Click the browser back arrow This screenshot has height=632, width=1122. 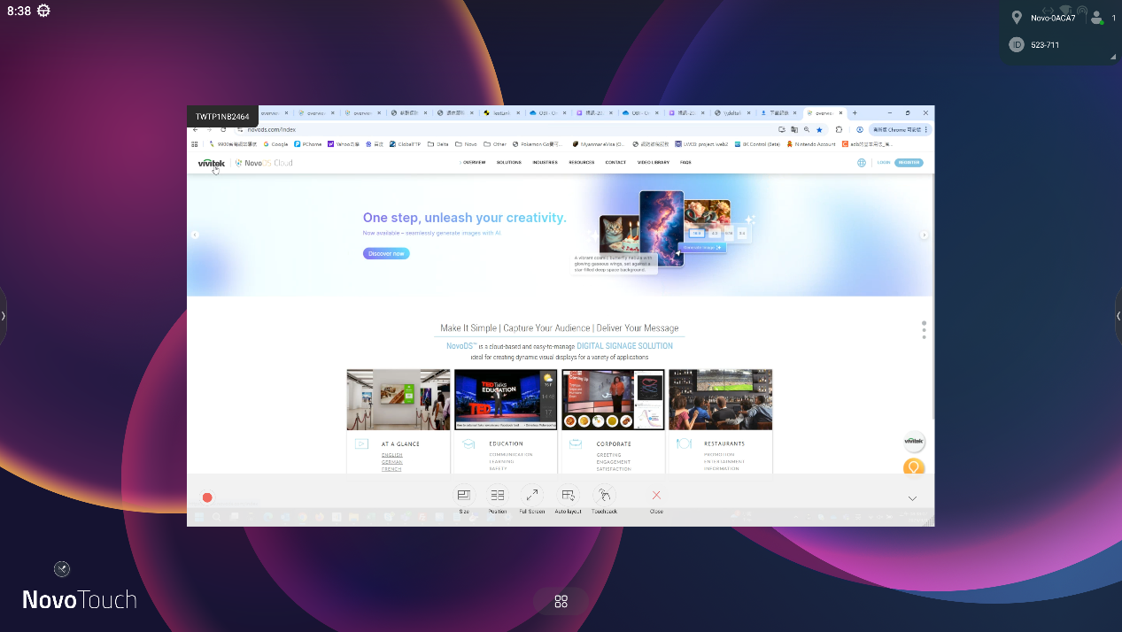[x=196, y=129]
